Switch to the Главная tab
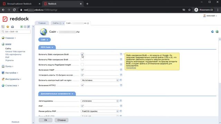The image size is (221, 124). tap(42, 23)
